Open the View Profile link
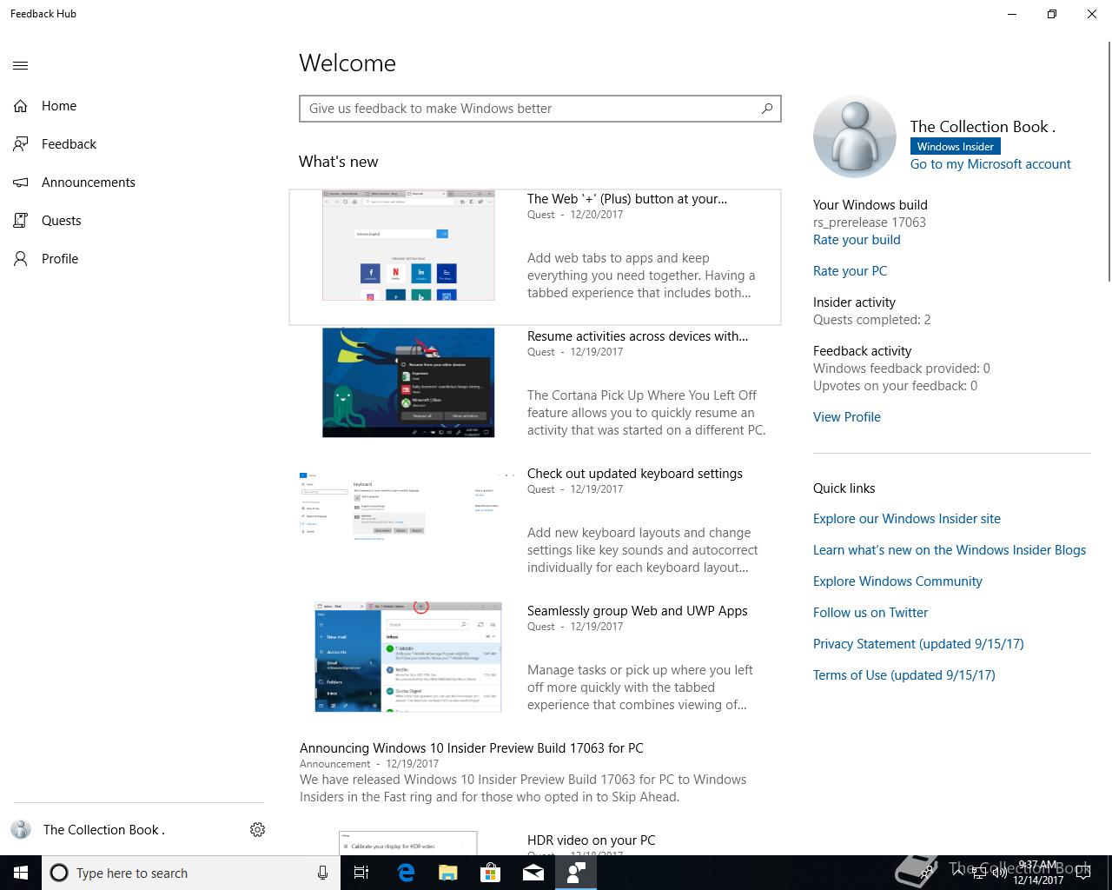 [847, 417]
